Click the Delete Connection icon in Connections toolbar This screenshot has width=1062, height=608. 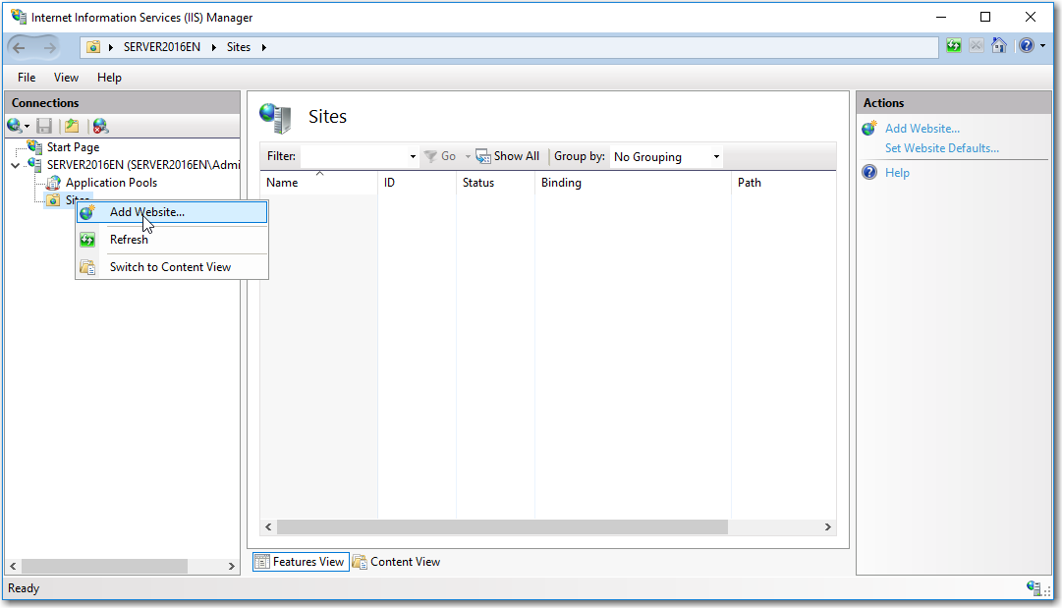(100, 126)
